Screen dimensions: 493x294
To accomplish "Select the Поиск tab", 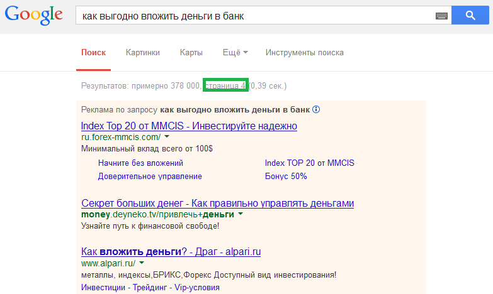I will point(93,52).
